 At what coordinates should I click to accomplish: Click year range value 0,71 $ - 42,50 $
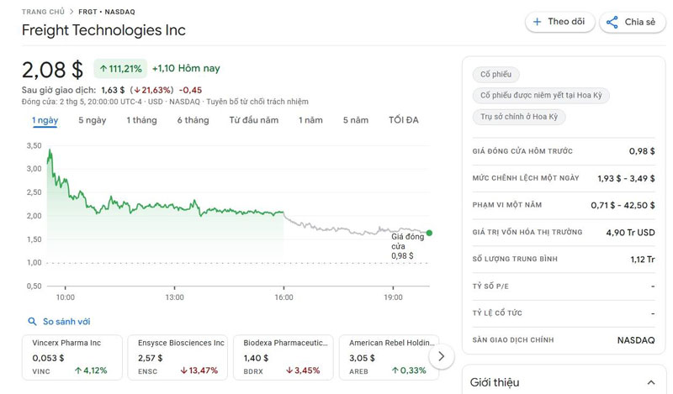pos(623,205)
